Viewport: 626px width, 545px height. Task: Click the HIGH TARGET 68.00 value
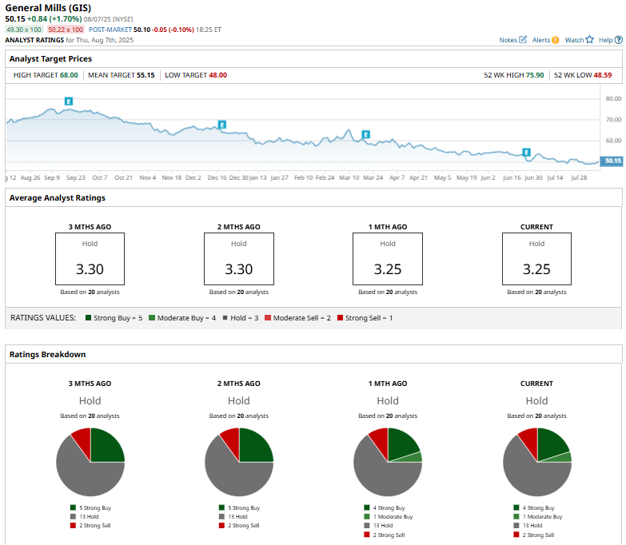pyautogui.click(x=69, y=75)
